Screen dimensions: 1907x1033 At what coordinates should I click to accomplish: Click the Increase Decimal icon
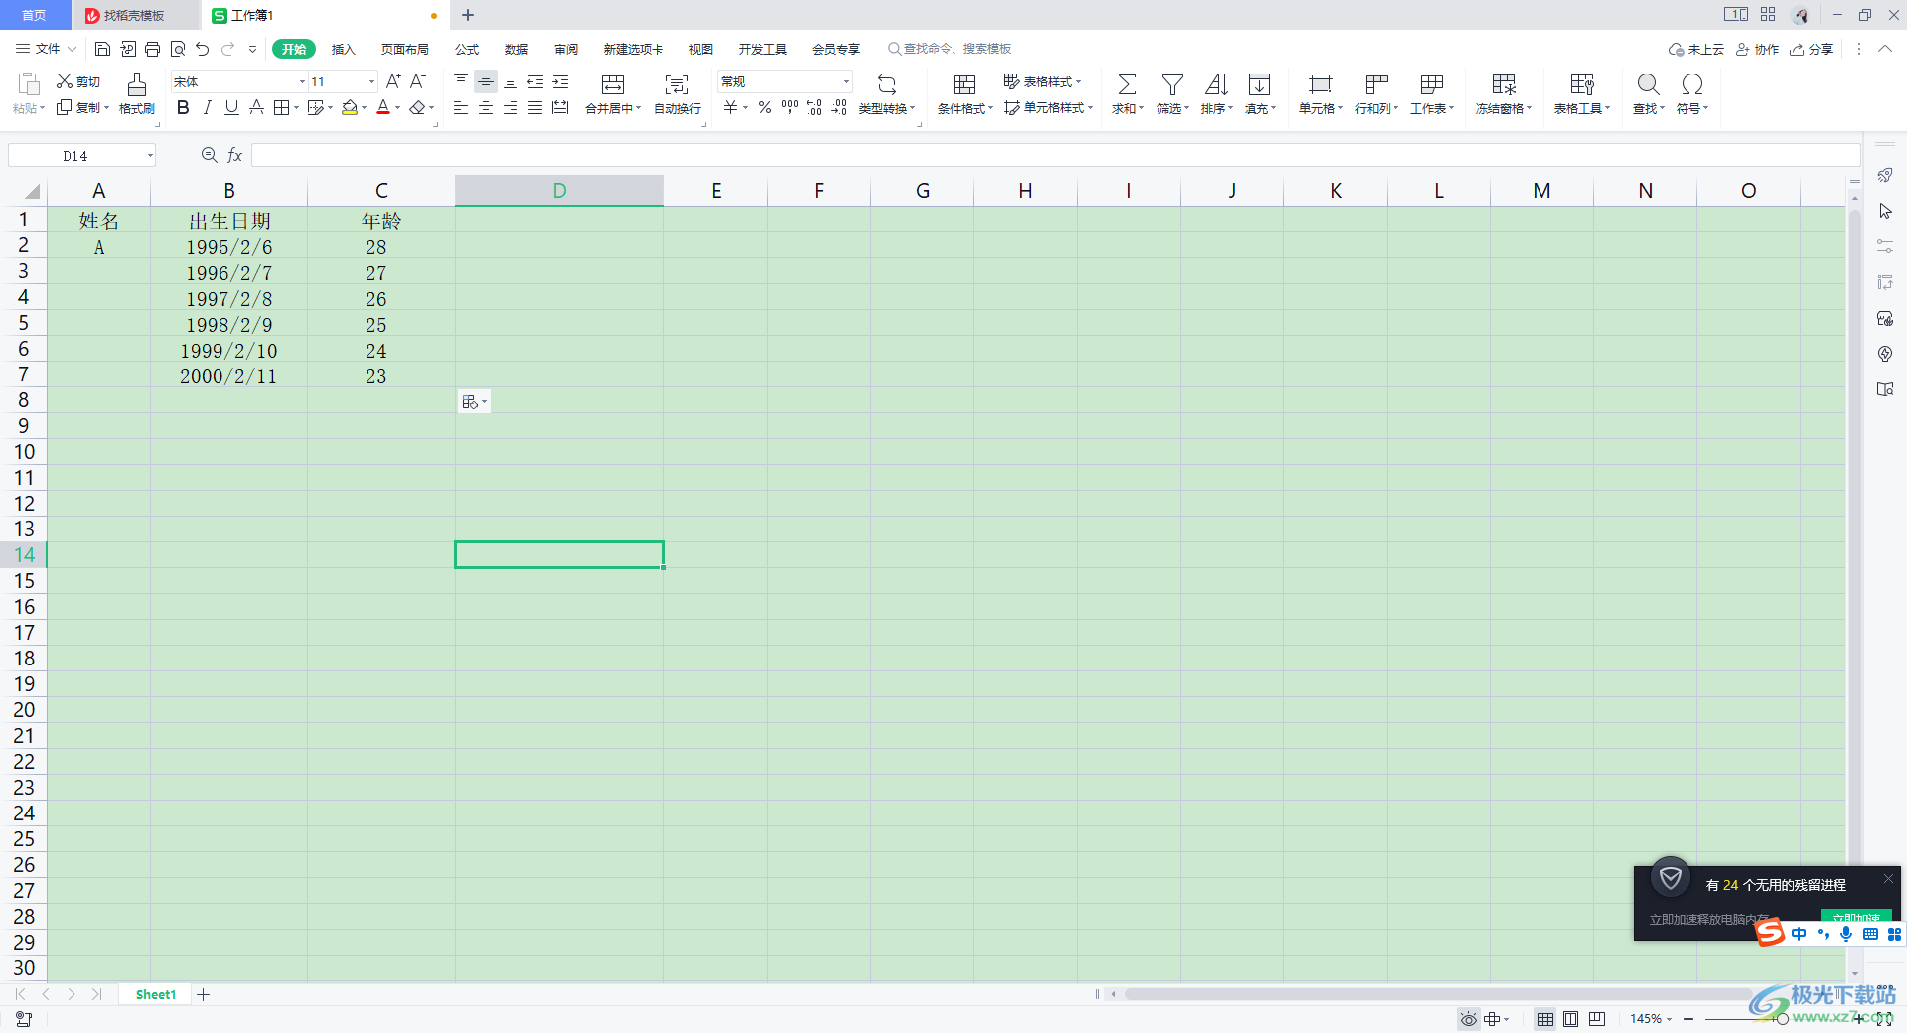coord(814,107)
